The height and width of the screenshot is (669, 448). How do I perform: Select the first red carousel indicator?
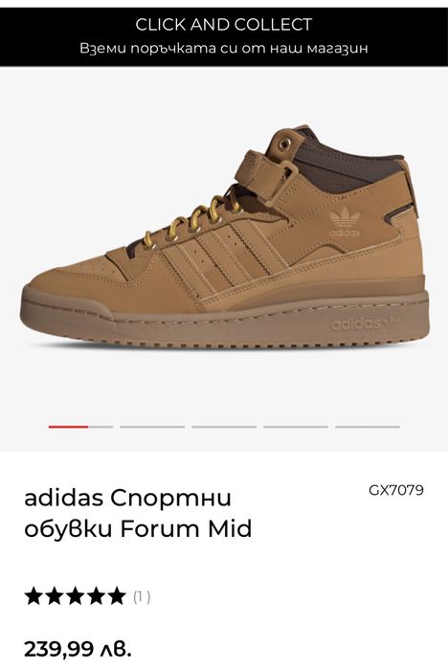point(80,426)
